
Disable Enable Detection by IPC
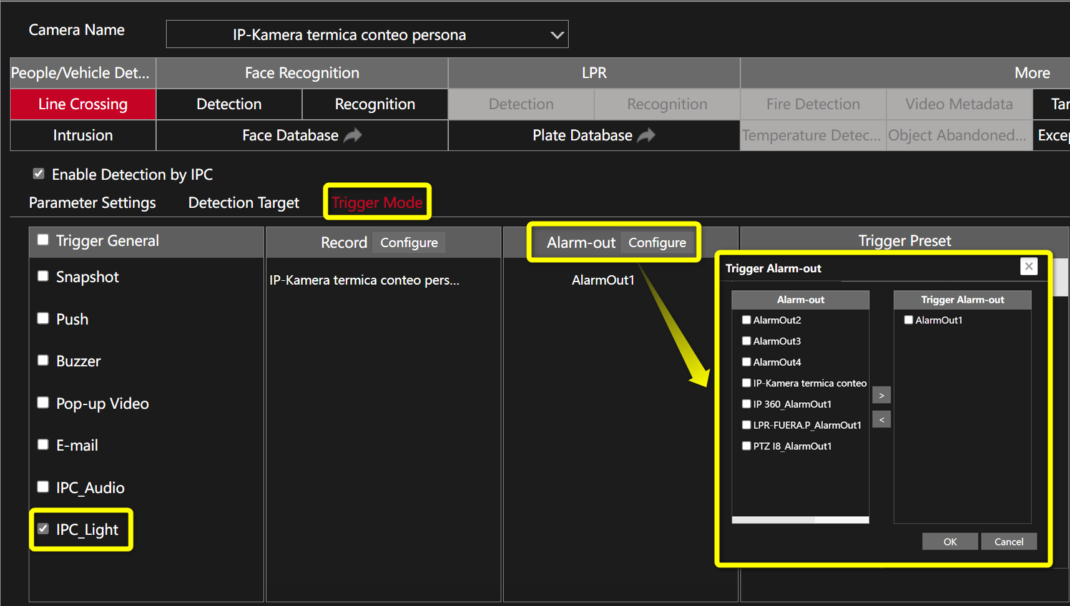click(39, 173)
